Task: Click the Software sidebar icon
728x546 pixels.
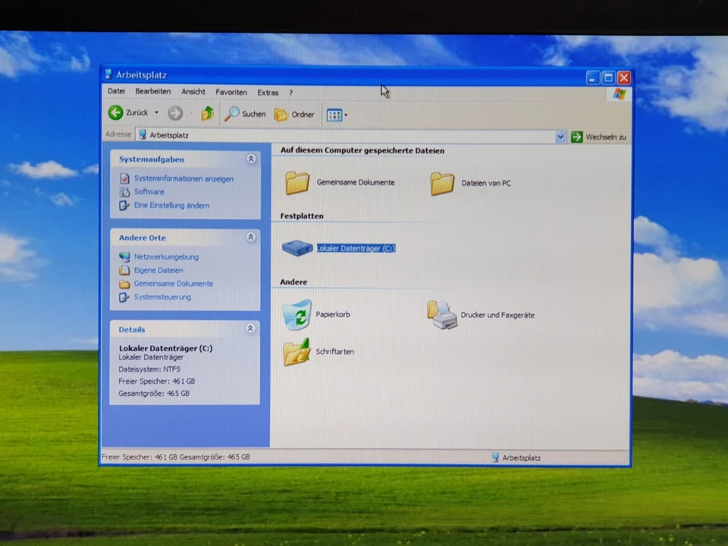Action: (x=124, y=192)
